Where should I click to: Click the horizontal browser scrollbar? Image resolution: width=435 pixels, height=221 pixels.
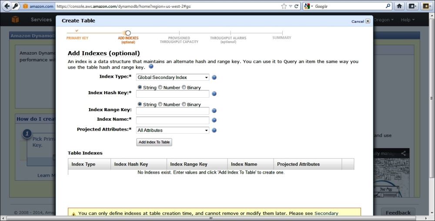click(x=211, y=218)
